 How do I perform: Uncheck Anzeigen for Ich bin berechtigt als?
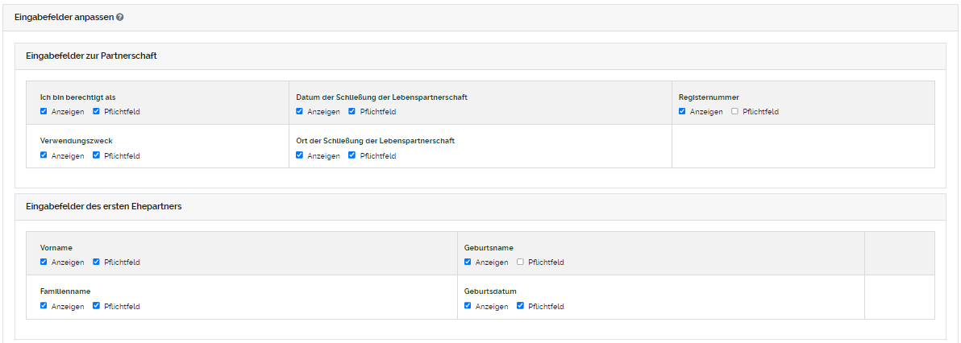point(44,111)
